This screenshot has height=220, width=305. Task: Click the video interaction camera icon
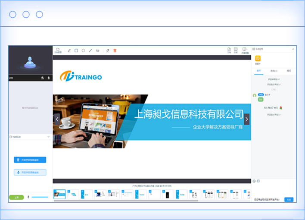click(11, 137)
